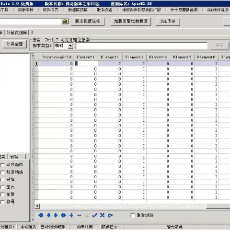Image resolution: width=230 pixels, height=230 pixels.
Task: Click 尚未开启 in the status bar
Action: click(x=85, y=227)
